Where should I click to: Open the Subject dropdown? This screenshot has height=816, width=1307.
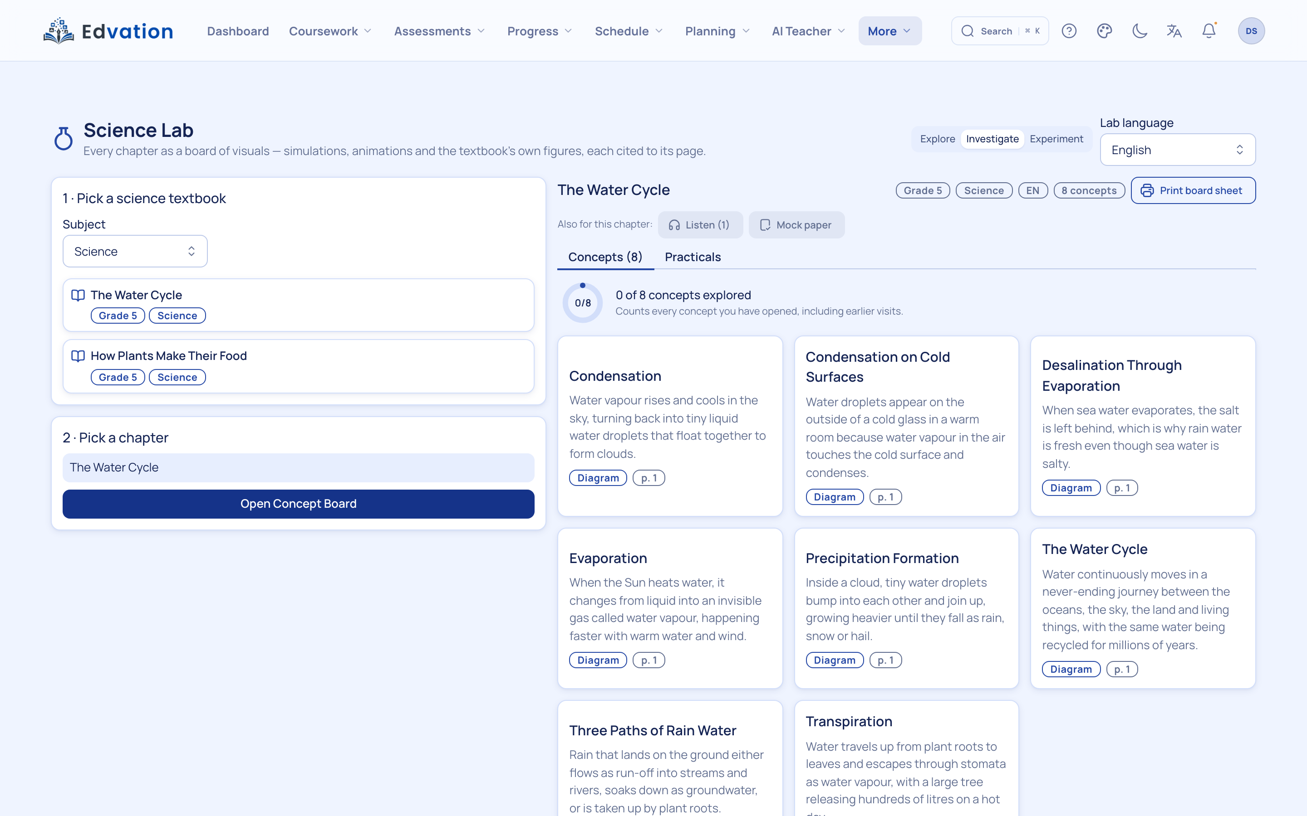[135, 252]
